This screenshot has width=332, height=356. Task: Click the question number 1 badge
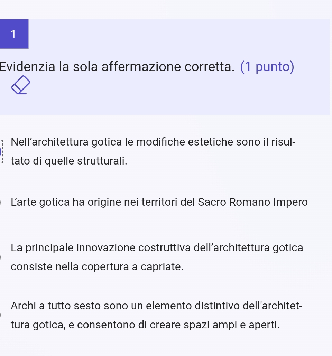click(14, 34)
